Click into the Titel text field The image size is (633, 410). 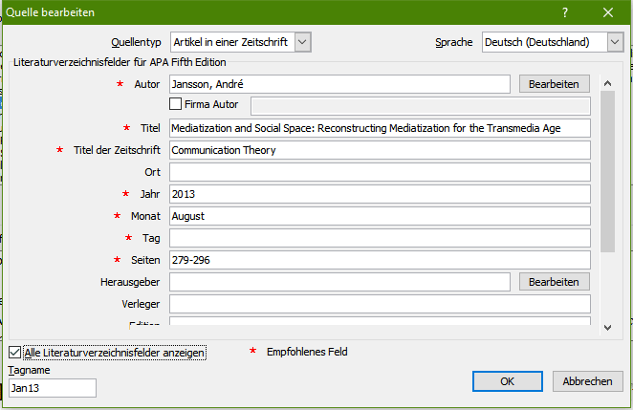[380, 127]
